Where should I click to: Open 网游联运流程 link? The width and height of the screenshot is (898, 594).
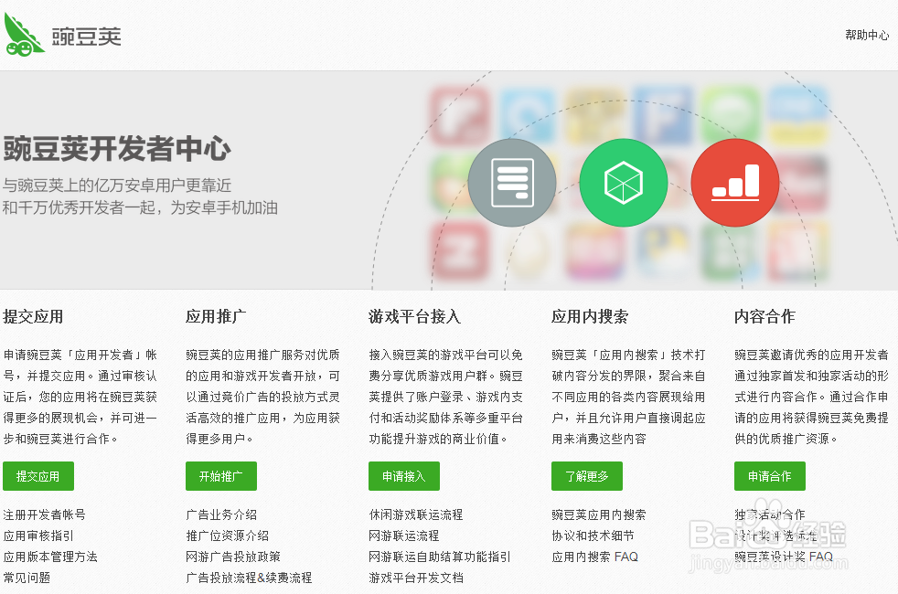click(x=404, y=536)
